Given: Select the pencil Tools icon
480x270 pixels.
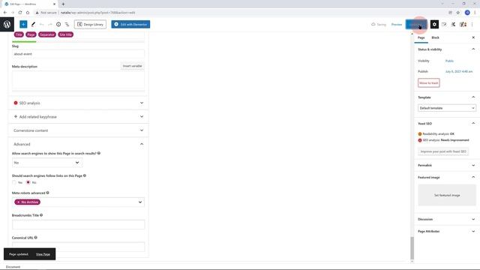Looking at the screenshot, I should (33, 24).
